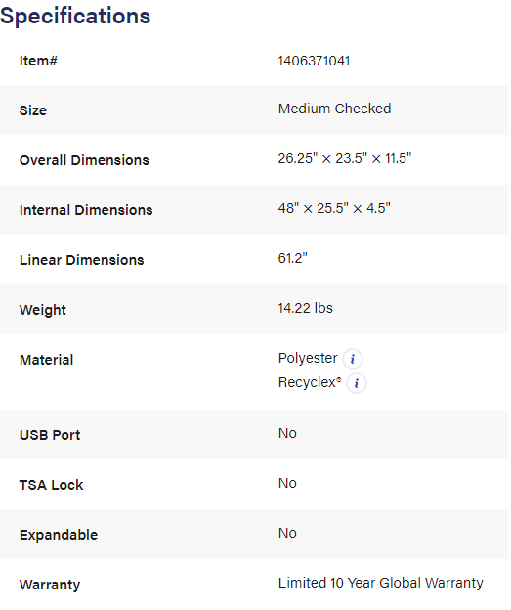
Task: Select the Polyester material text
Action: [308, 359]
